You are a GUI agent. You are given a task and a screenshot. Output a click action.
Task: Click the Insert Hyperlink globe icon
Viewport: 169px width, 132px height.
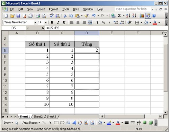click(113, 16)
